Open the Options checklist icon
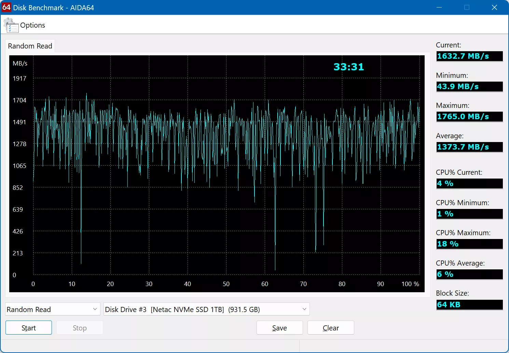 11,25
